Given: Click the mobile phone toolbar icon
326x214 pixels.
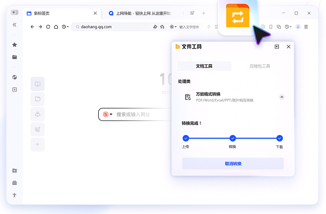Looking at the screenshot, I should pos(271,27).
